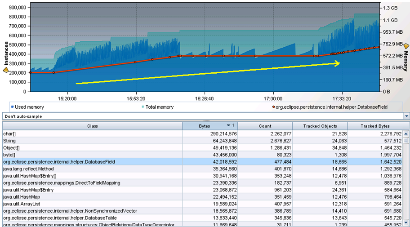Screen dimensions: 410x227
Task: Select the highlighted DatabaseField row
Action: click(90, 161)
